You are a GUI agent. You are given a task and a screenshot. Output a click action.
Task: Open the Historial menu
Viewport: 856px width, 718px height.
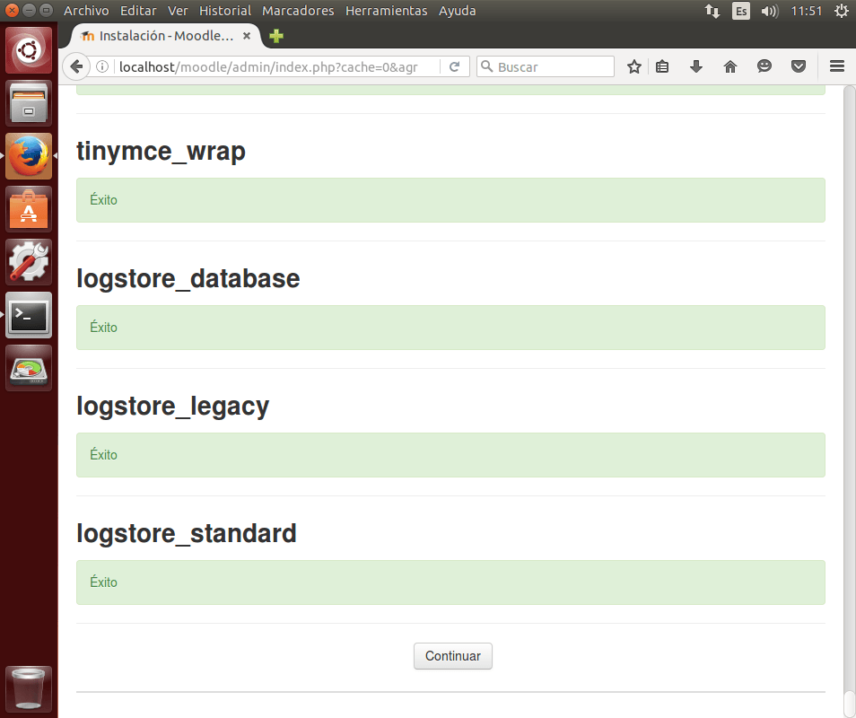[x=225, y=11]
